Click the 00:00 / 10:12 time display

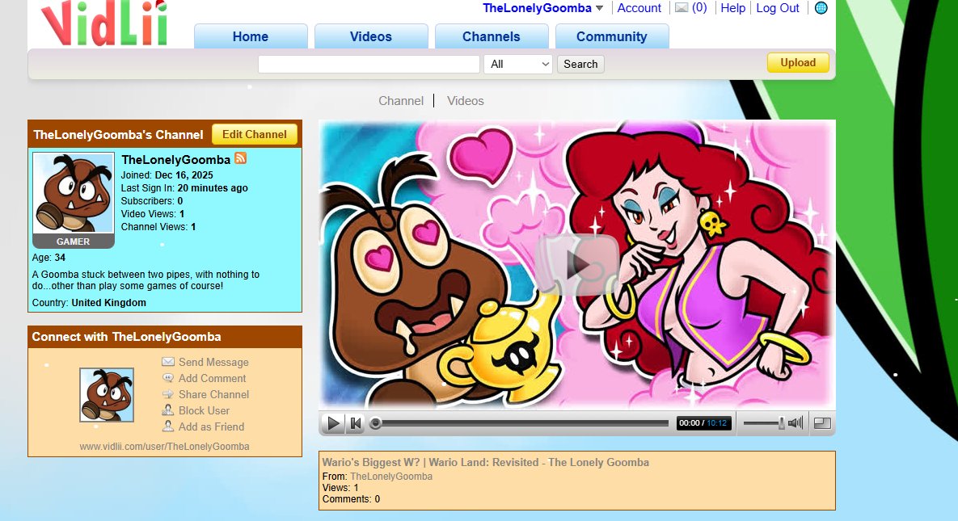(703, 422)
